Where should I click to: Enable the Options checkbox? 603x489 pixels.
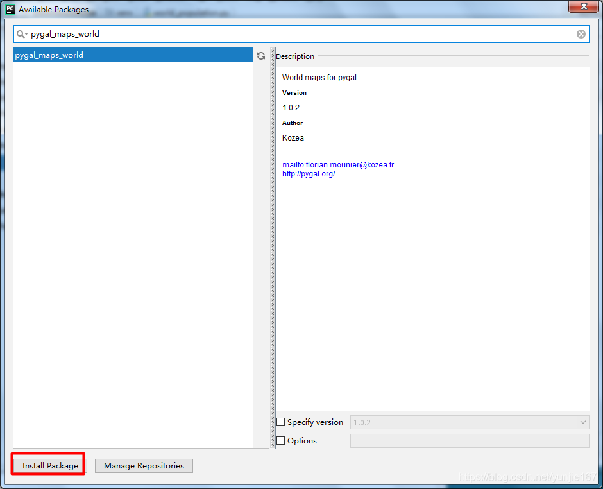281,440
